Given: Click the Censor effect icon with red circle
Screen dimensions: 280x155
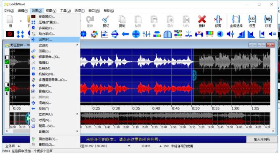Looking at the screenshot, I should [10, 34].
